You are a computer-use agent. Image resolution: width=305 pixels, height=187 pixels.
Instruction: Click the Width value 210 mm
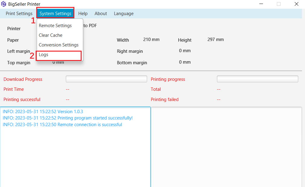click(x=151, y=40)
